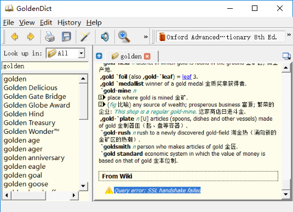Switch to the golden tab

[x=132, y=56]
